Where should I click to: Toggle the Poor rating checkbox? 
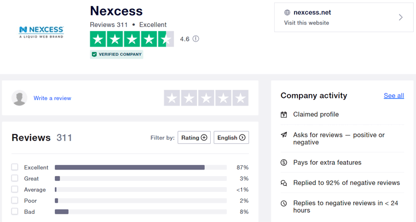15,201
